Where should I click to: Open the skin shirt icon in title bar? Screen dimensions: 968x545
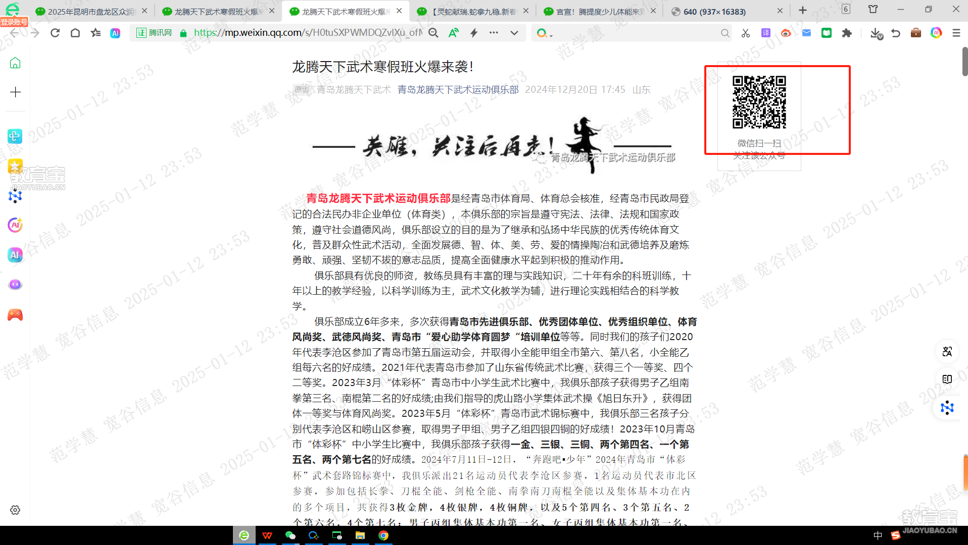[873, 9]
